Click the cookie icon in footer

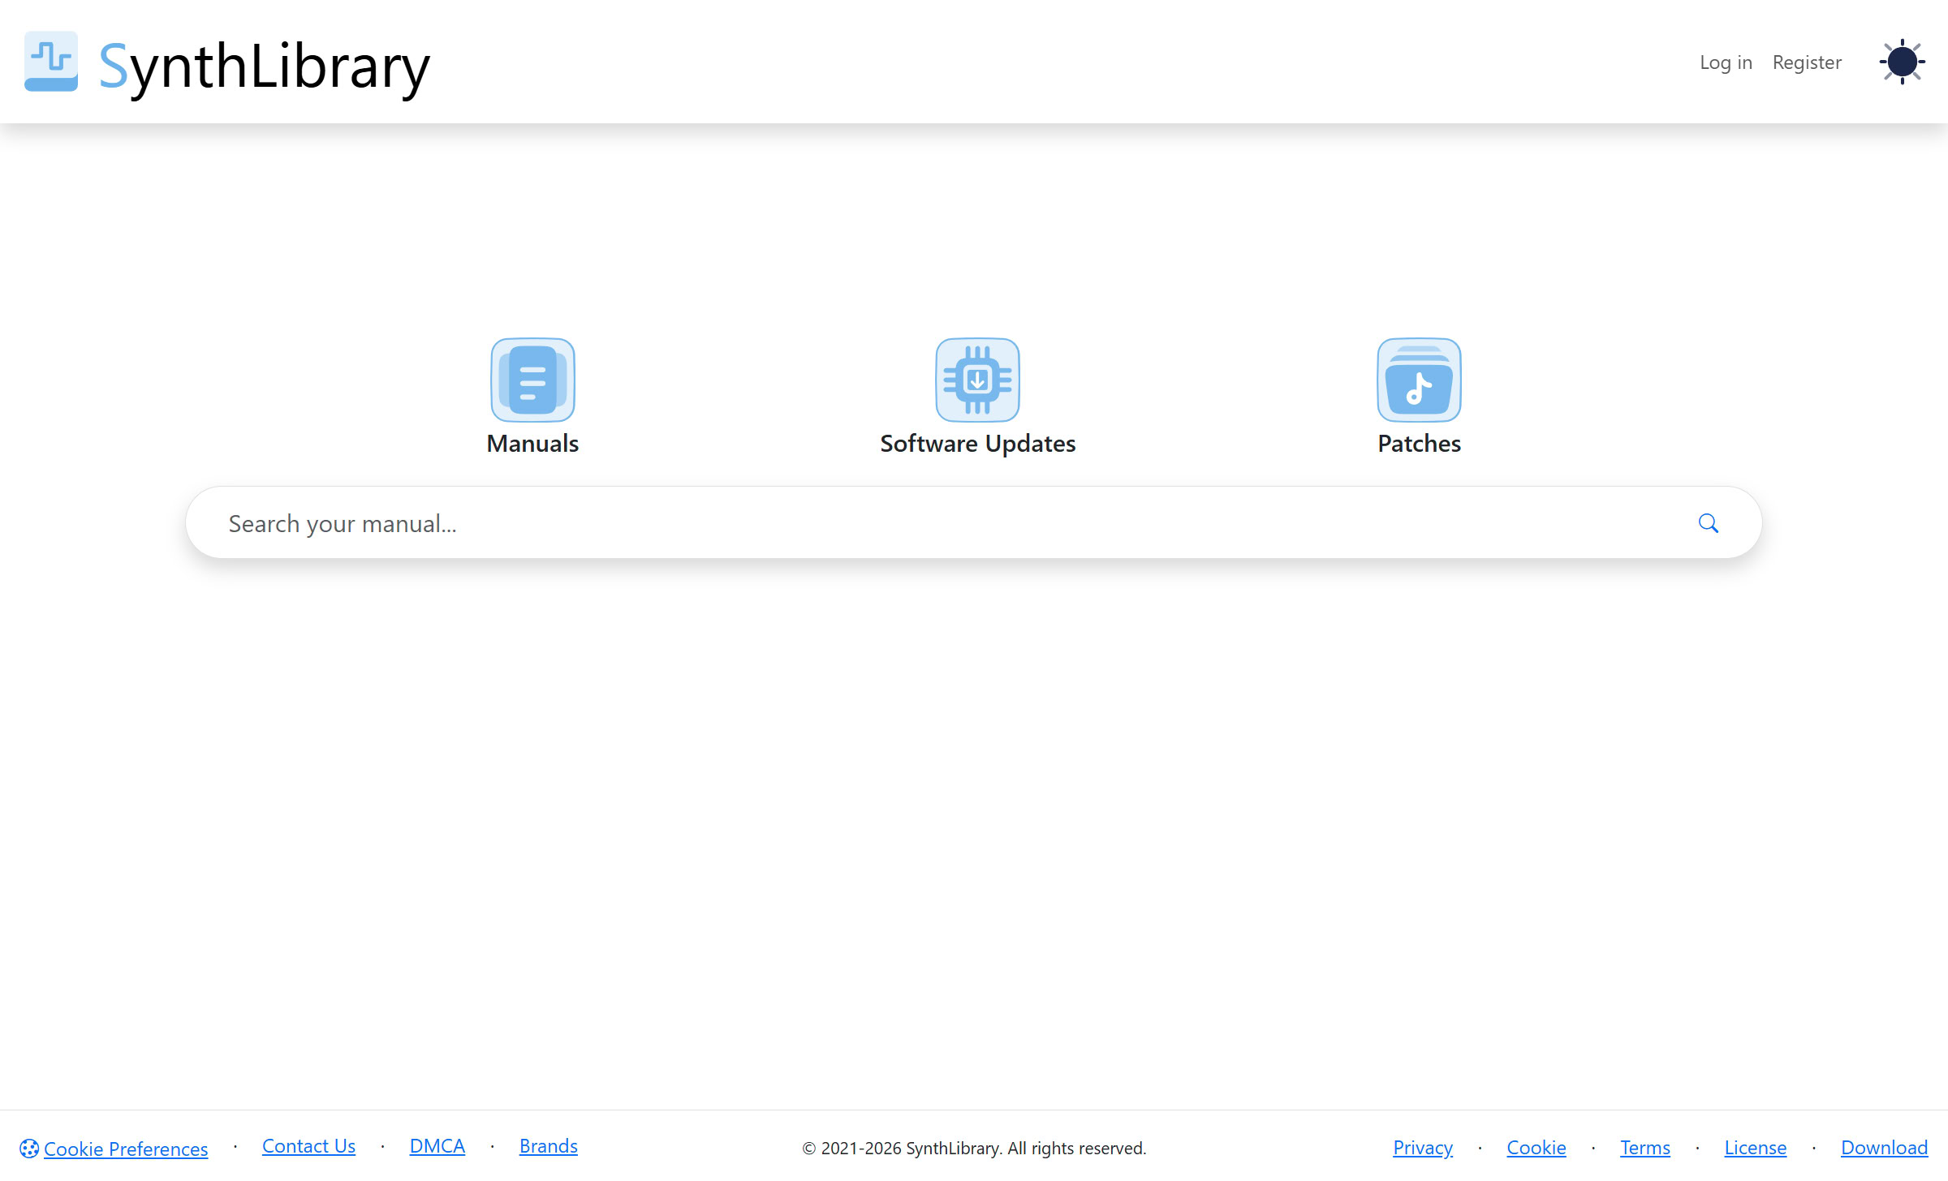29,1149
